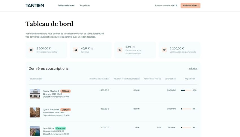The height and width of the screenshot is (137, 240).
Task: Click the help icon beside Revenus locatifs reversés
Action: tap(138, 79)
